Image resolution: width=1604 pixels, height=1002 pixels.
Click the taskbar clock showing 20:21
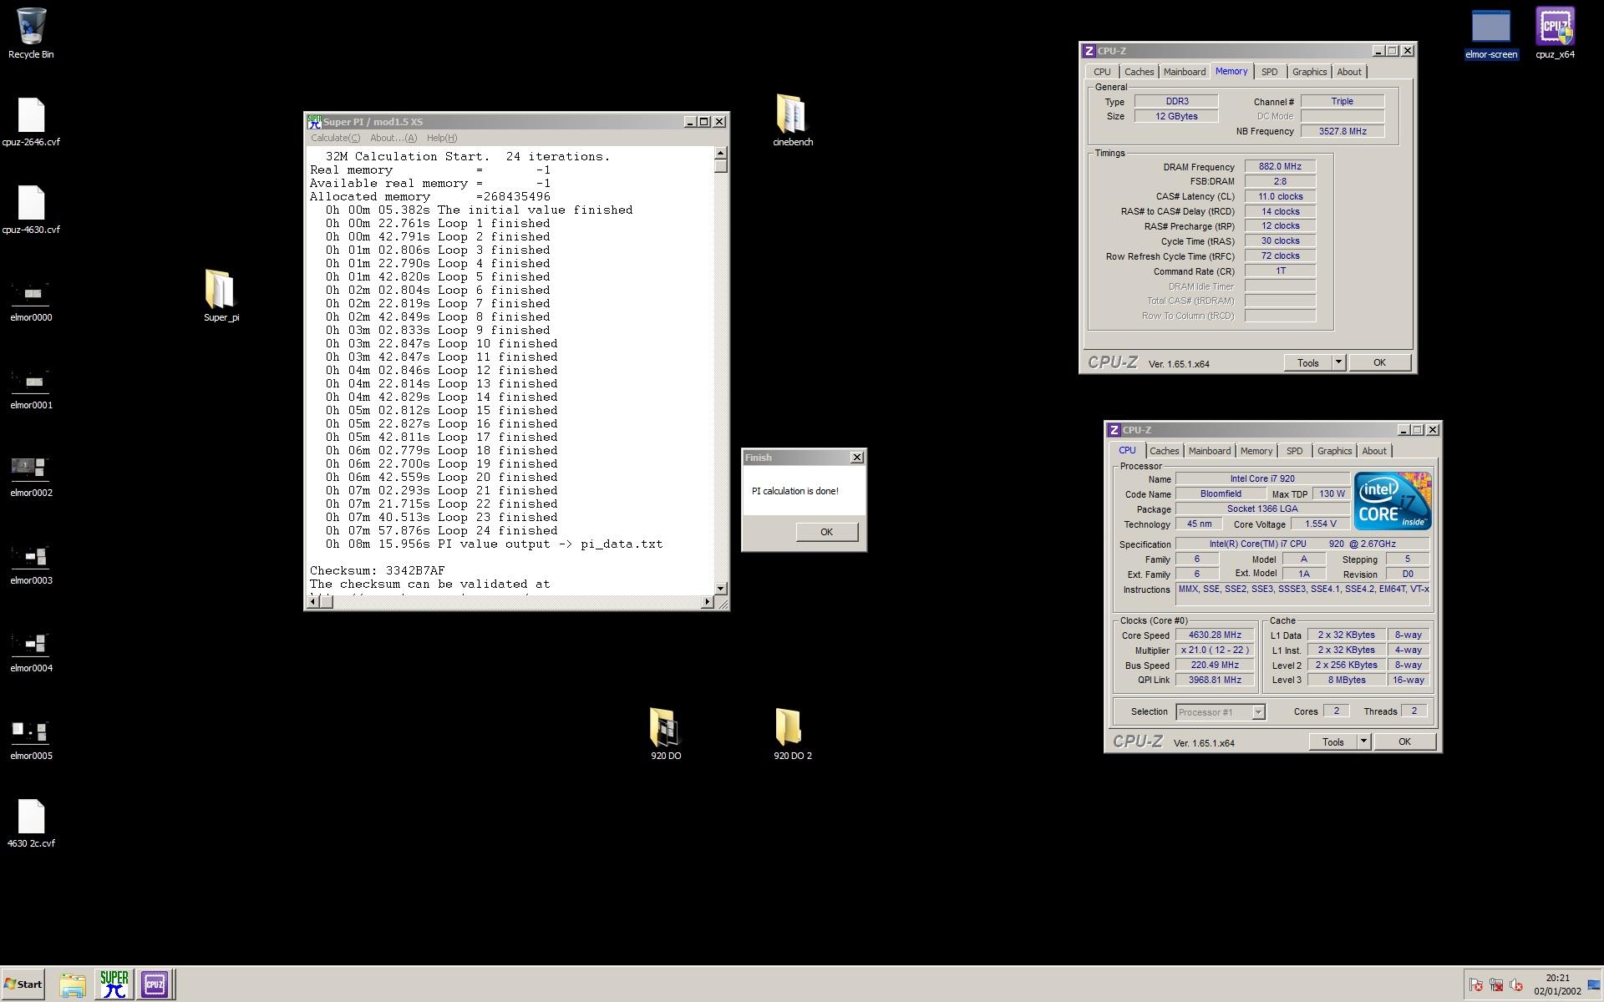tap(1557, 979)
